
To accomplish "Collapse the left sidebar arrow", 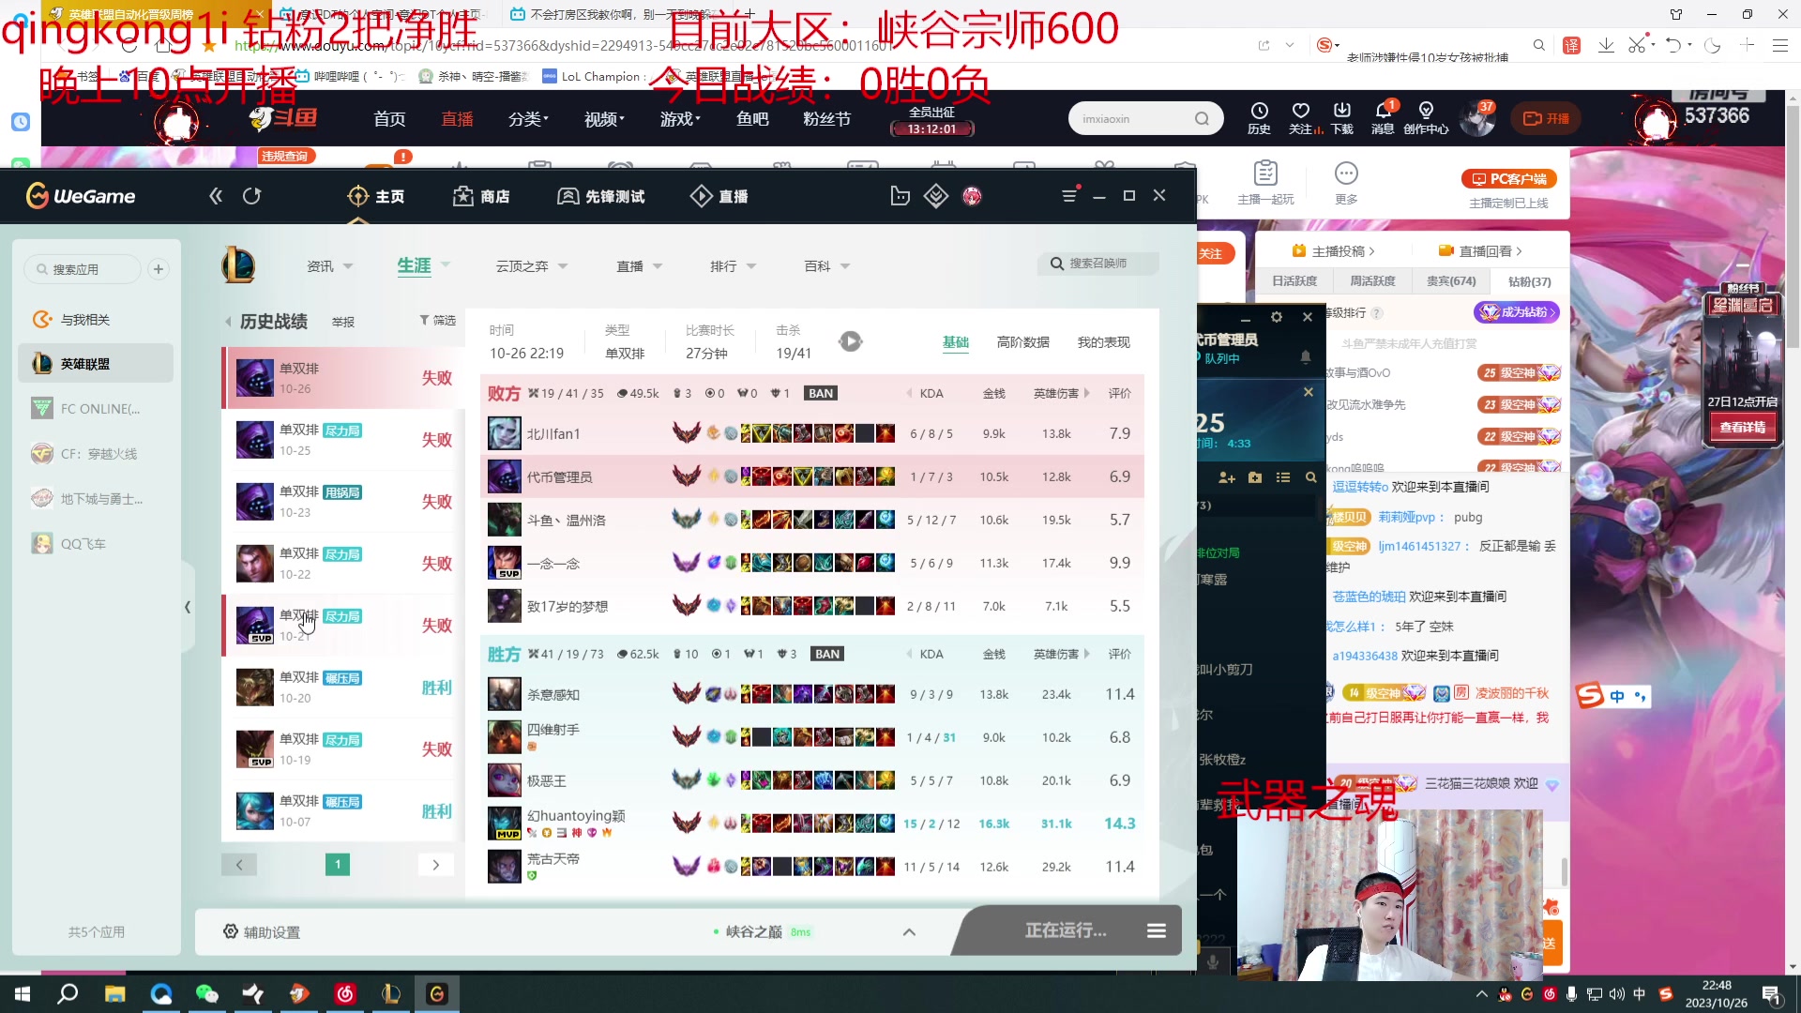I will [x=188, y=607].
